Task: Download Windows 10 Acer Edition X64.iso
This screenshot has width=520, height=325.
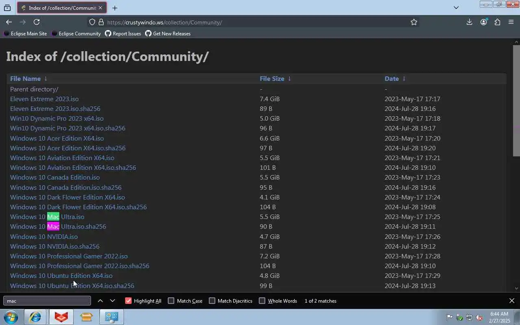Action: (x=57, y=138)
